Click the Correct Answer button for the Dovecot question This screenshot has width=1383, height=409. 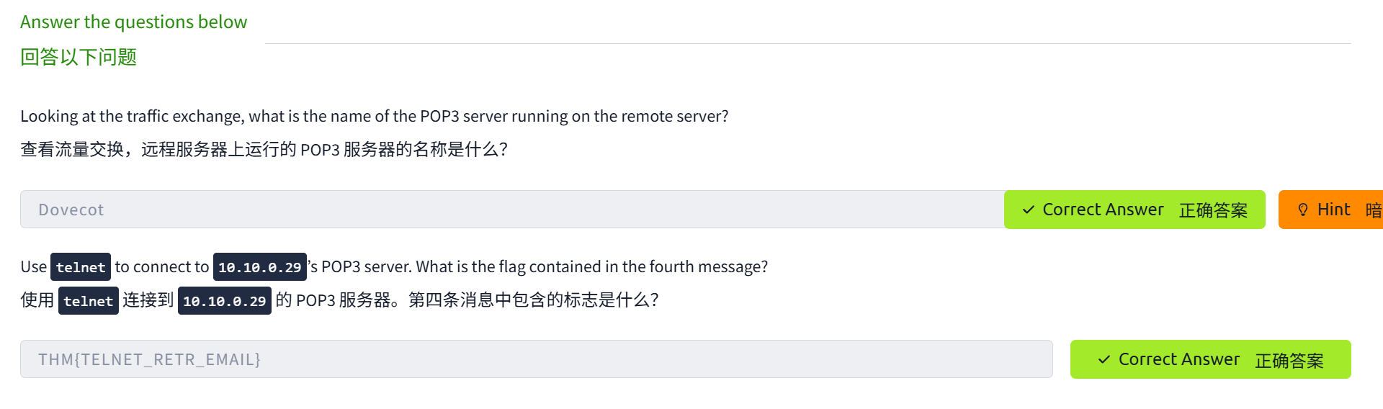[1134, 210]
